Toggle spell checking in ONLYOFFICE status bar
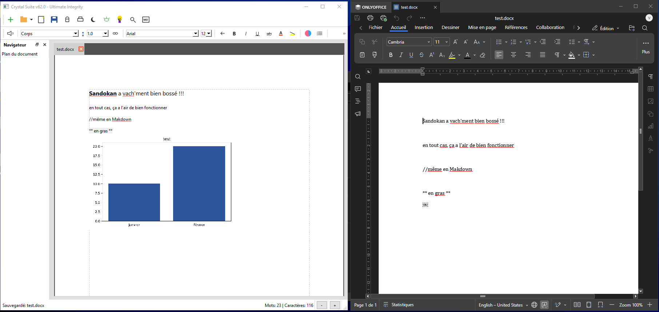This screenshot has width=659, height=312. 544,305
